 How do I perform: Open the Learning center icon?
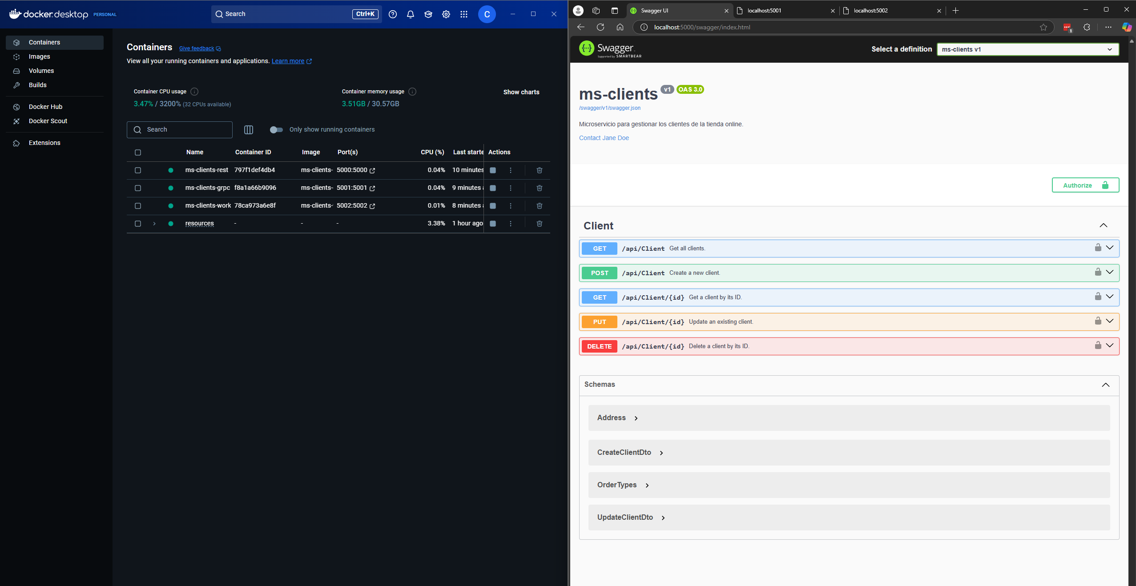click(x=428, y=14)
